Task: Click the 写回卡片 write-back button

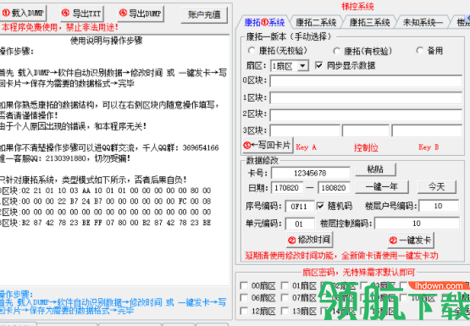Action: click(x=268, y=146)
